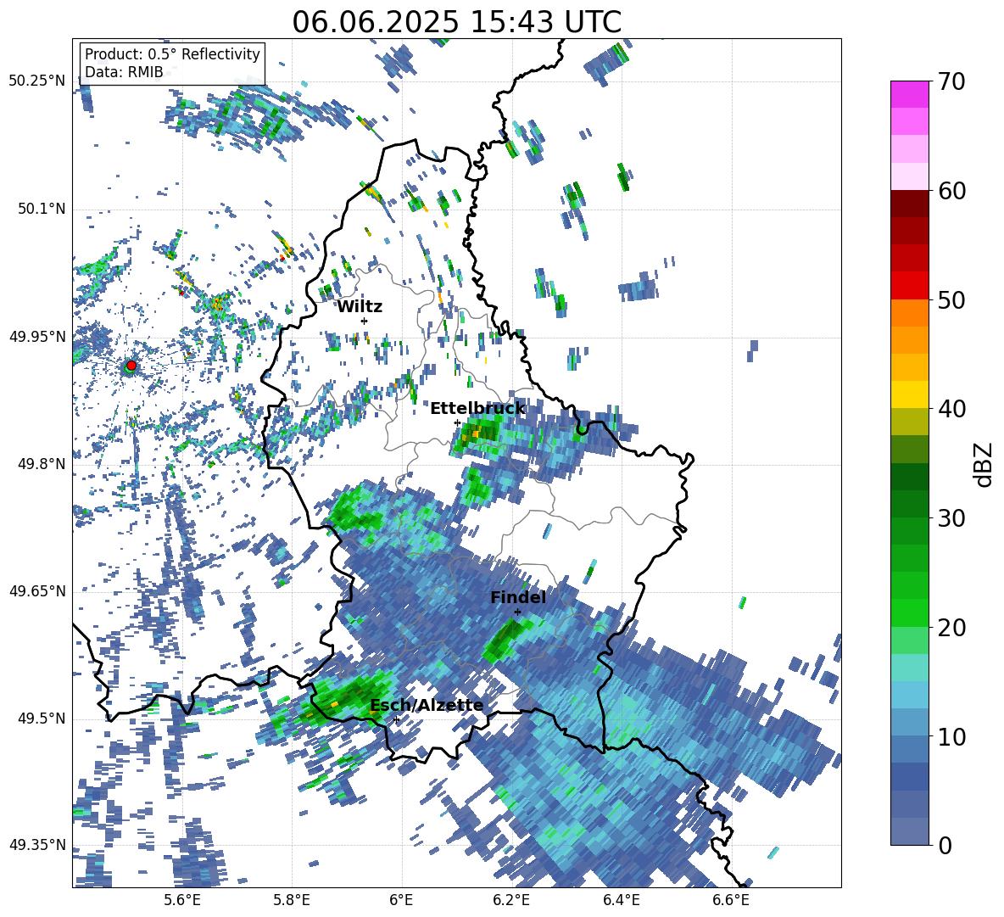Click the 5.8°E longitude label
Screen dimensions: 1004x917
tap(292, 900)
